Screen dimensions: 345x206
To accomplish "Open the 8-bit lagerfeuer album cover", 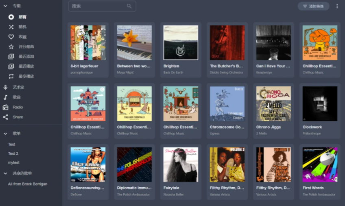I will (x=88, y=42).
